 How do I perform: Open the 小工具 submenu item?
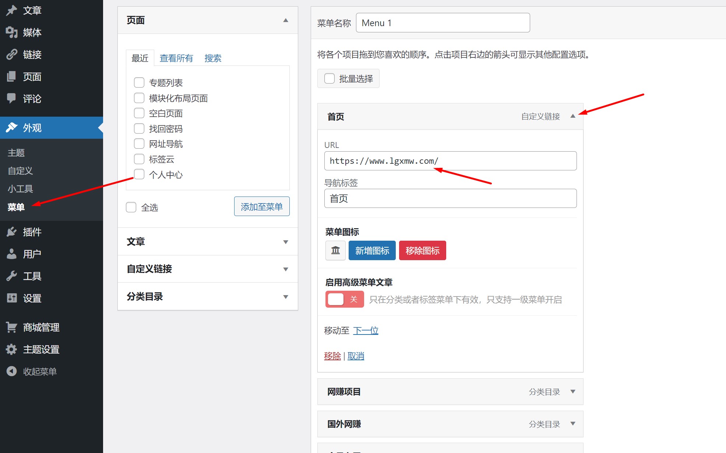click(21, 189)
